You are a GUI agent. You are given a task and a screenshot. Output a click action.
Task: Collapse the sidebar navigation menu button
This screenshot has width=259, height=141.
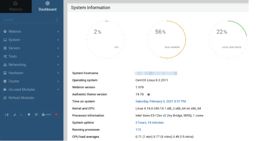7,115
